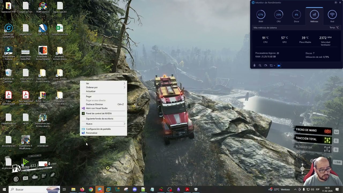
Task: Choose Abrir con Visual Studio
Action: coord(103,108)
